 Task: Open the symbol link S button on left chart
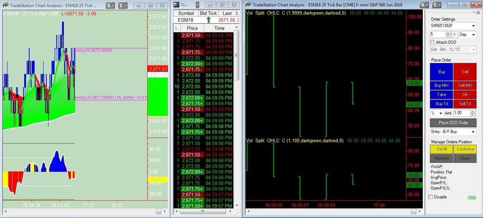(x=111, y=5)
